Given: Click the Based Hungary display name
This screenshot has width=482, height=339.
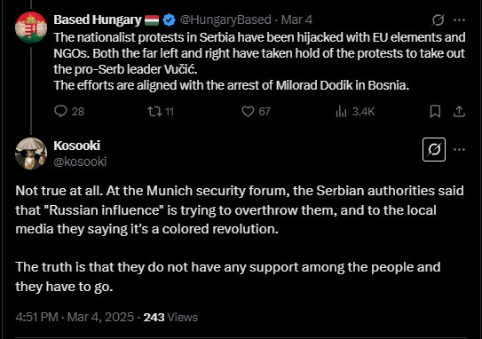Looking at the screenshot, I should [98, 20].
